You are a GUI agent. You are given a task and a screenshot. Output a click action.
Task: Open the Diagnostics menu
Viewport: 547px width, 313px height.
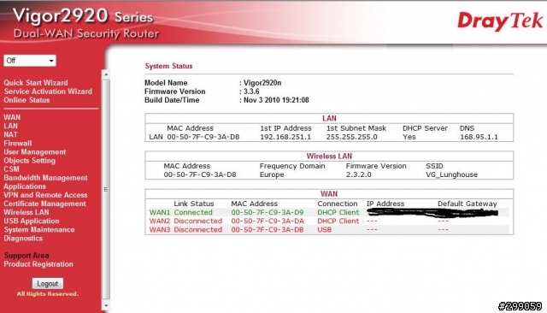tap(23, 239)
